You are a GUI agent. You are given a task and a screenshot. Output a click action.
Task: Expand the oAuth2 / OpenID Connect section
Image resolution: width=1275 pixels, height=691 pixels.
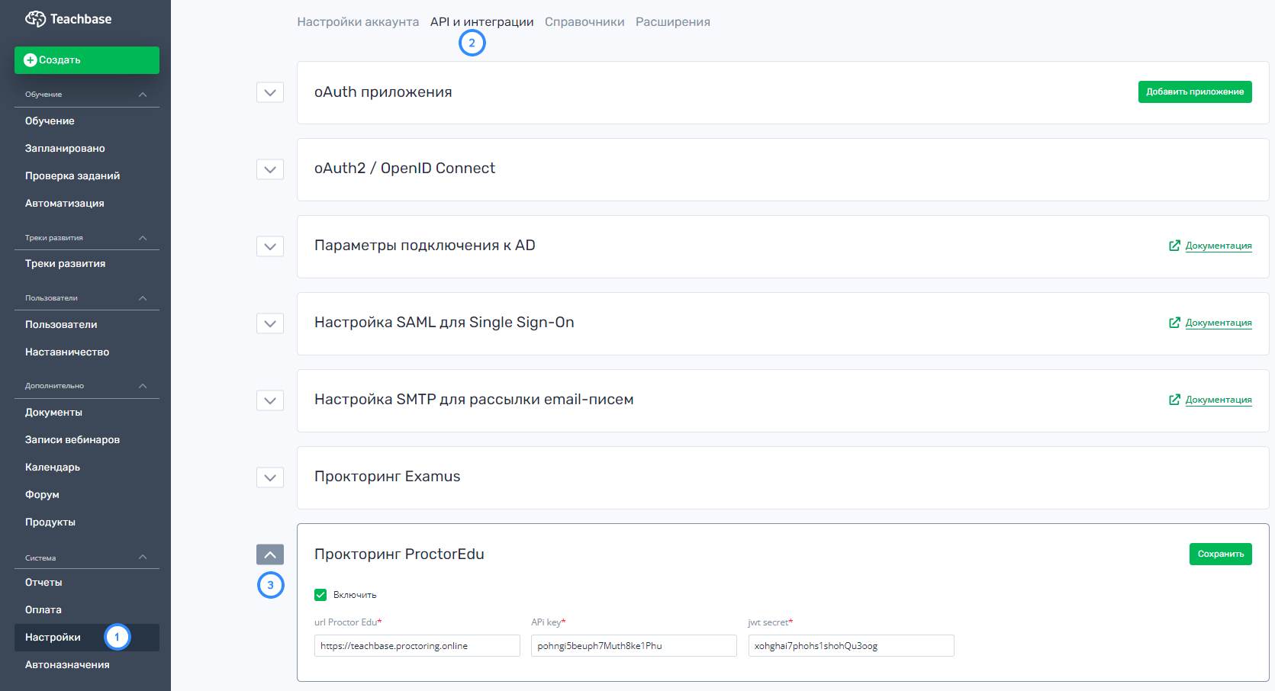270,169
